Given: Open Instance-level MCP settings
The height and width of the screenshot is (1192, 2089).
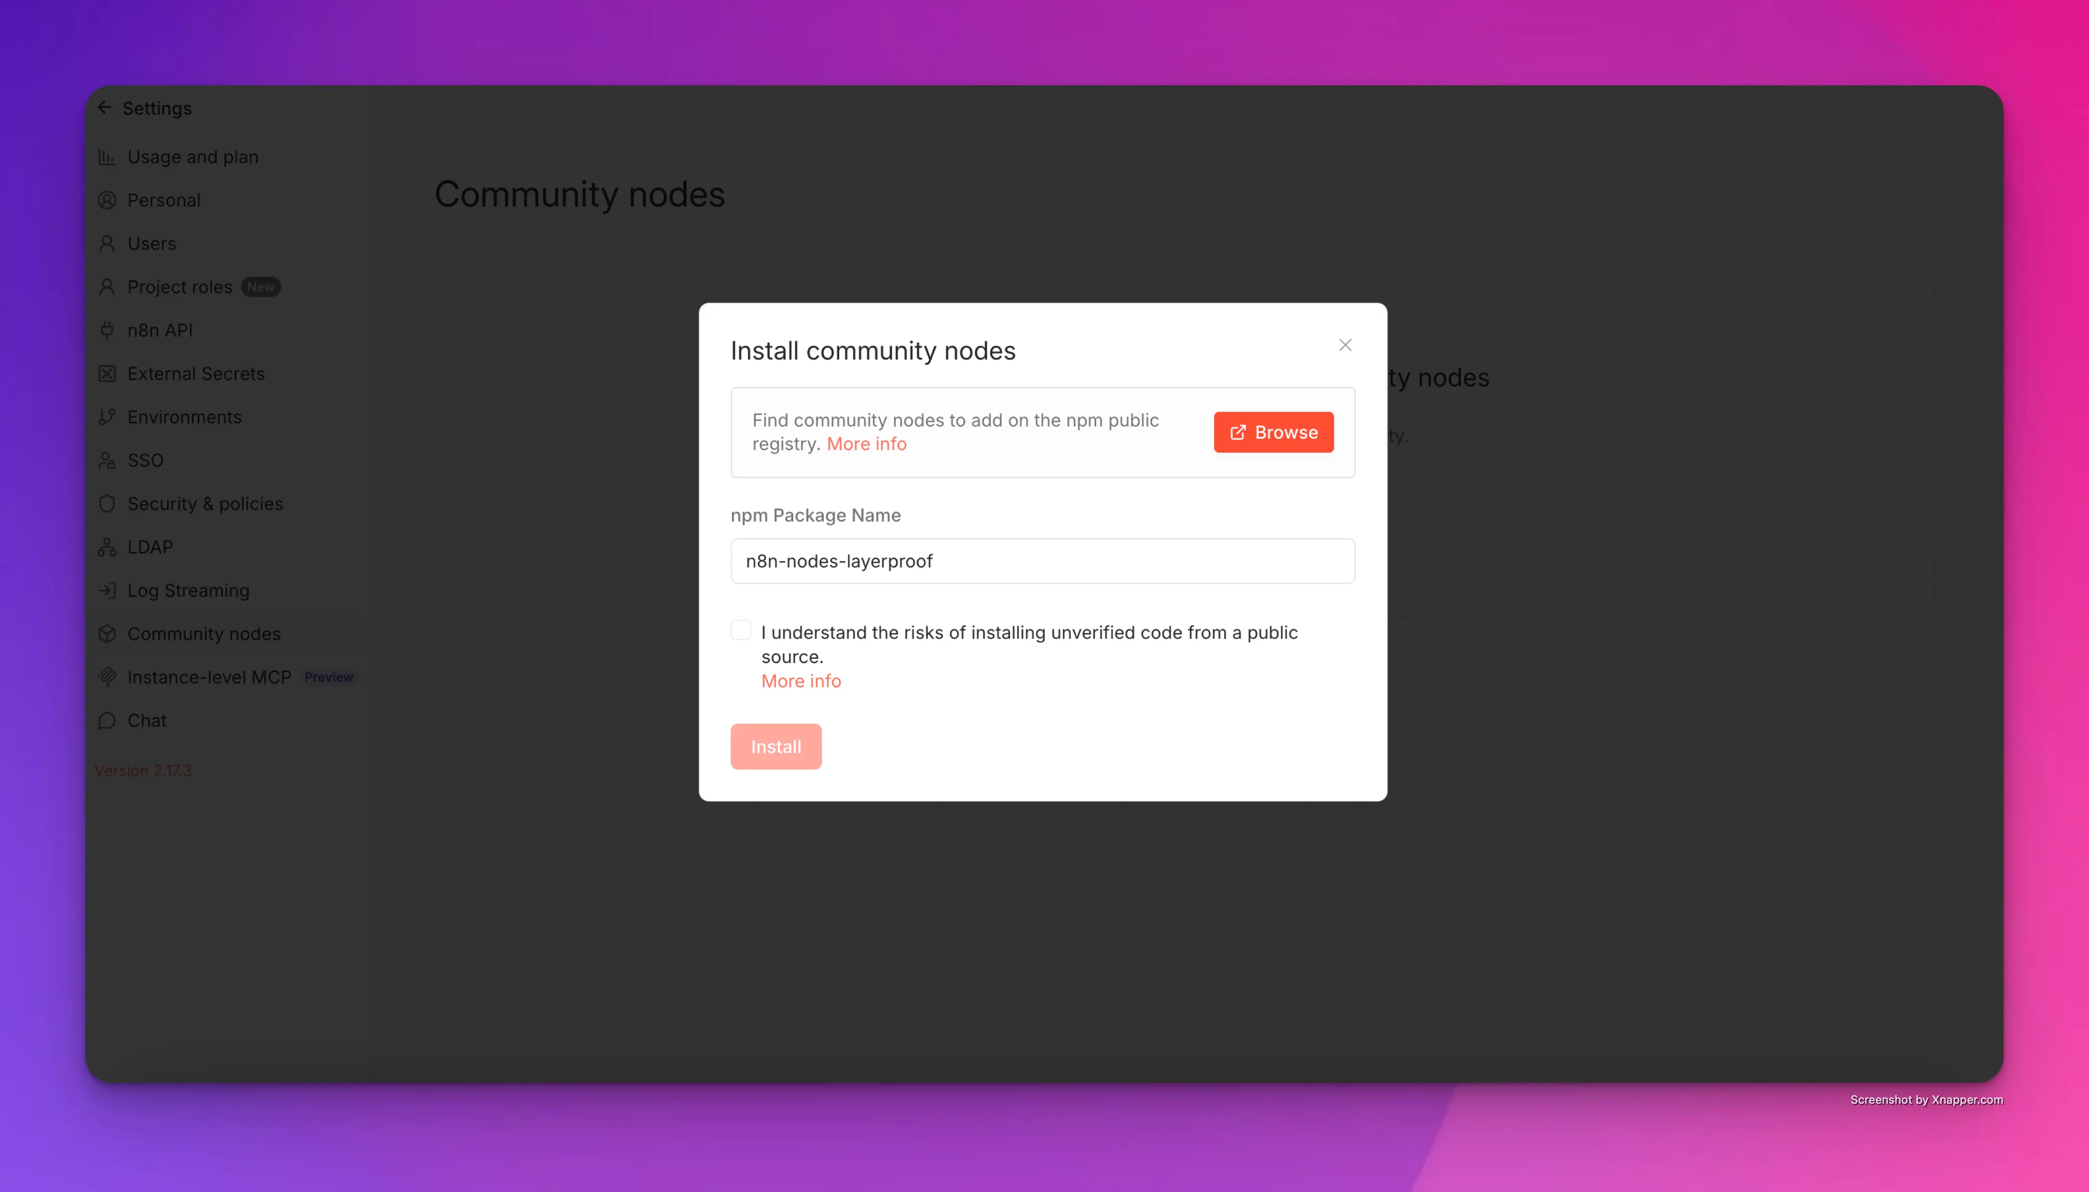Looking at the screenshot, I should click(x=209, y=677).
